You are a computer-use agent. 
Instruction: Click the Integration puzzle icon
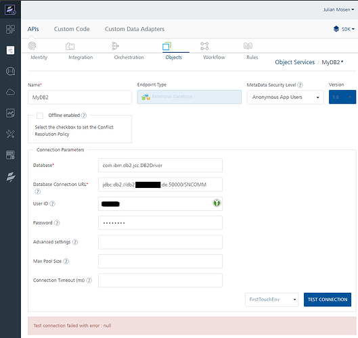tap(70, 46)
